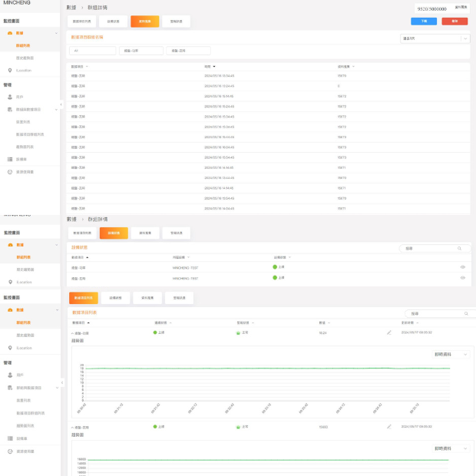Click the red delete button in the 資料蒐集 panel

point(455,21)
